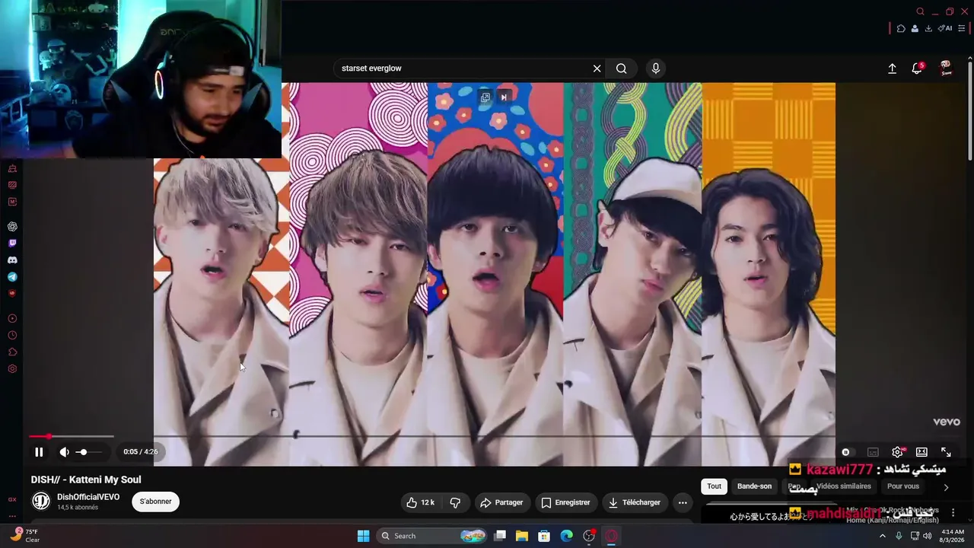Open video settings gear
The image size is (974, 548).
898,452
